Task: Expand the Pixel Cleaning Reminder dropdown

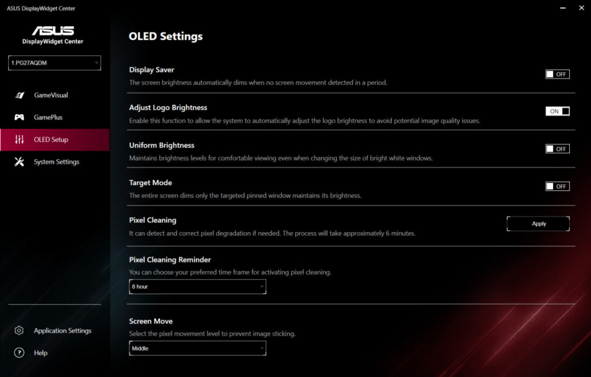Action: click(197, 287)
